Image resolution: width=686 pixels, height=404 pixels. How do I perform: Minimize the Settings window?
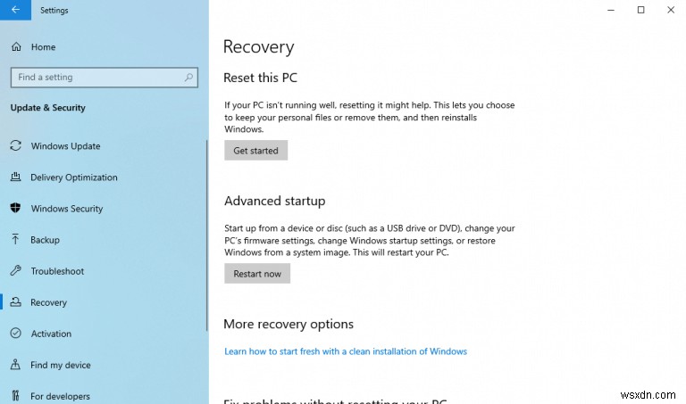click(611, 10)
